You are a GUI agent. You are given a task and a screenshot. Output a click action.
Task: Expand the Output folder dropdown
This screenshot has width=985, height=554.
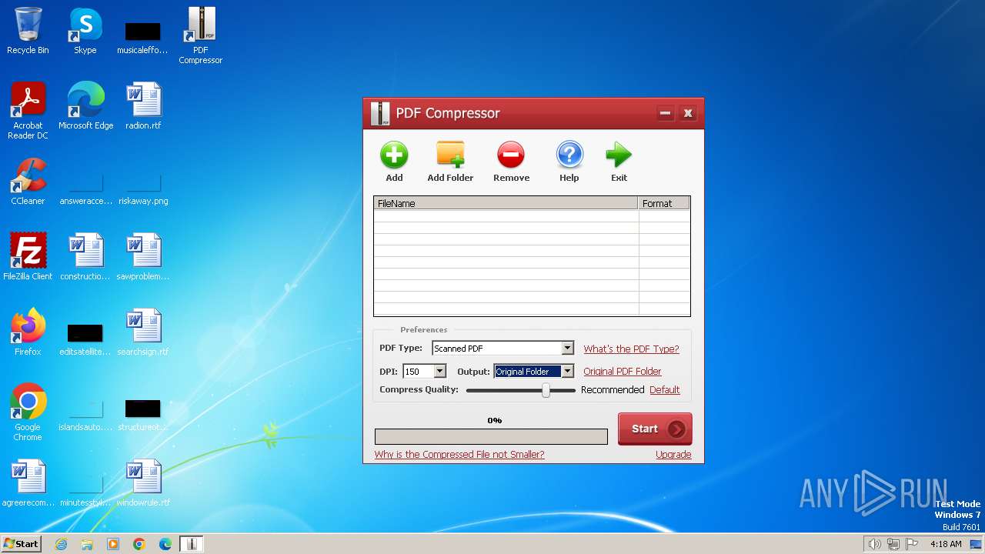[x=567, y=372]
